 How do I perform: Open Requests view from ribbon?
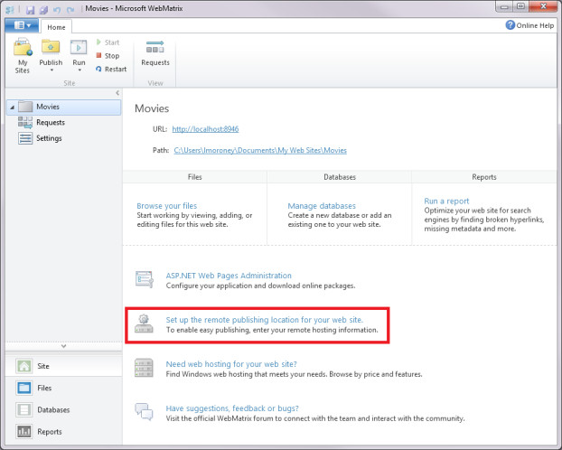pyautogui.click(x=155, y=54)
